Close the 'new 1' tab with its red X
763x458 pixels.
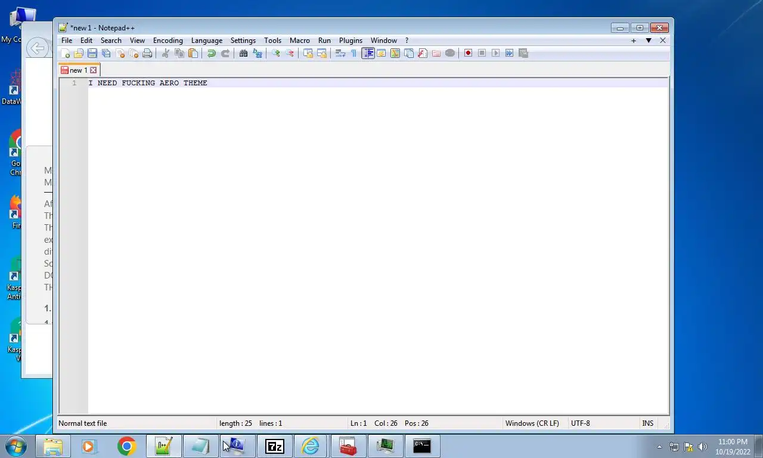93,70
